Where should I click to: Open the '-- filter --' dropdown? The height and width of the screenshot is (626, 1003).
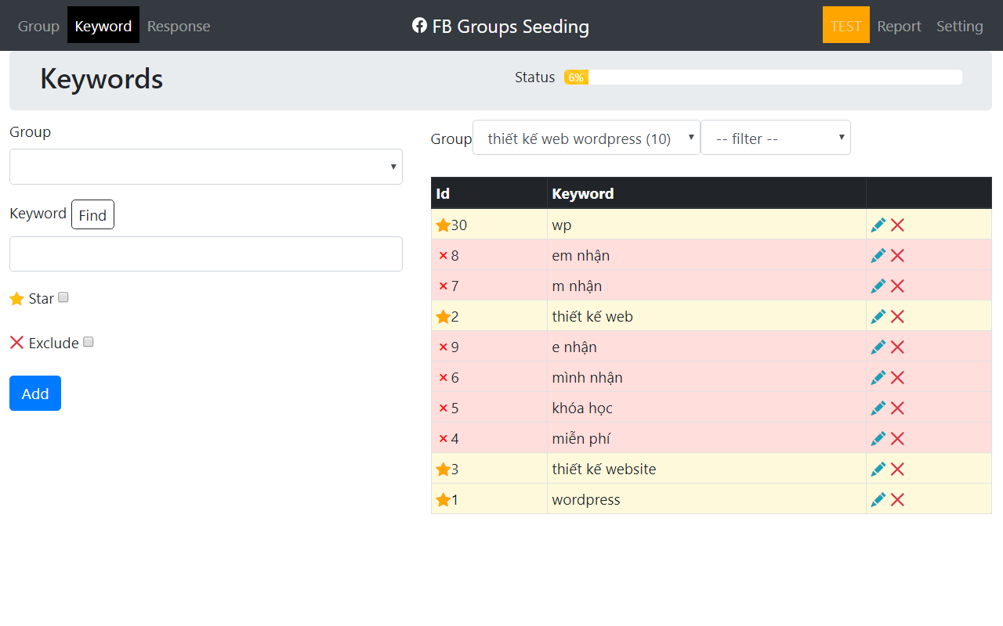(776, 138)
